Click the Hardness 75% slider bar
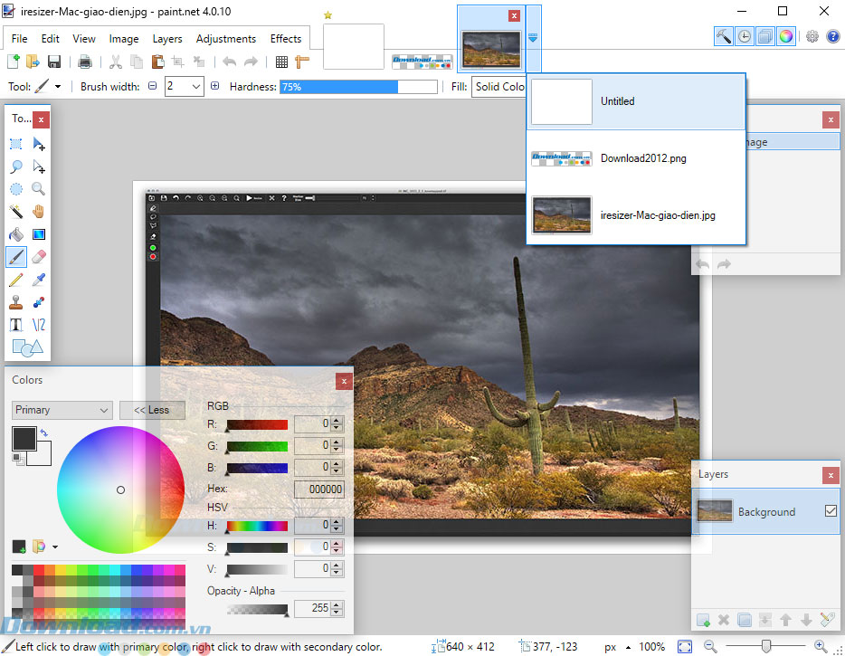The image size is (845, 656). tap(358, 87)
